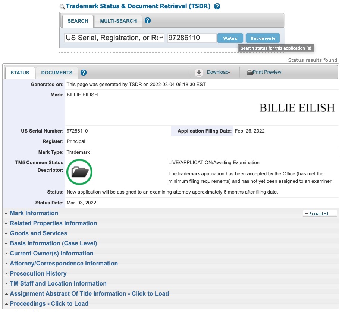
Task: Expand the Mark Information section
Action: 34,213
